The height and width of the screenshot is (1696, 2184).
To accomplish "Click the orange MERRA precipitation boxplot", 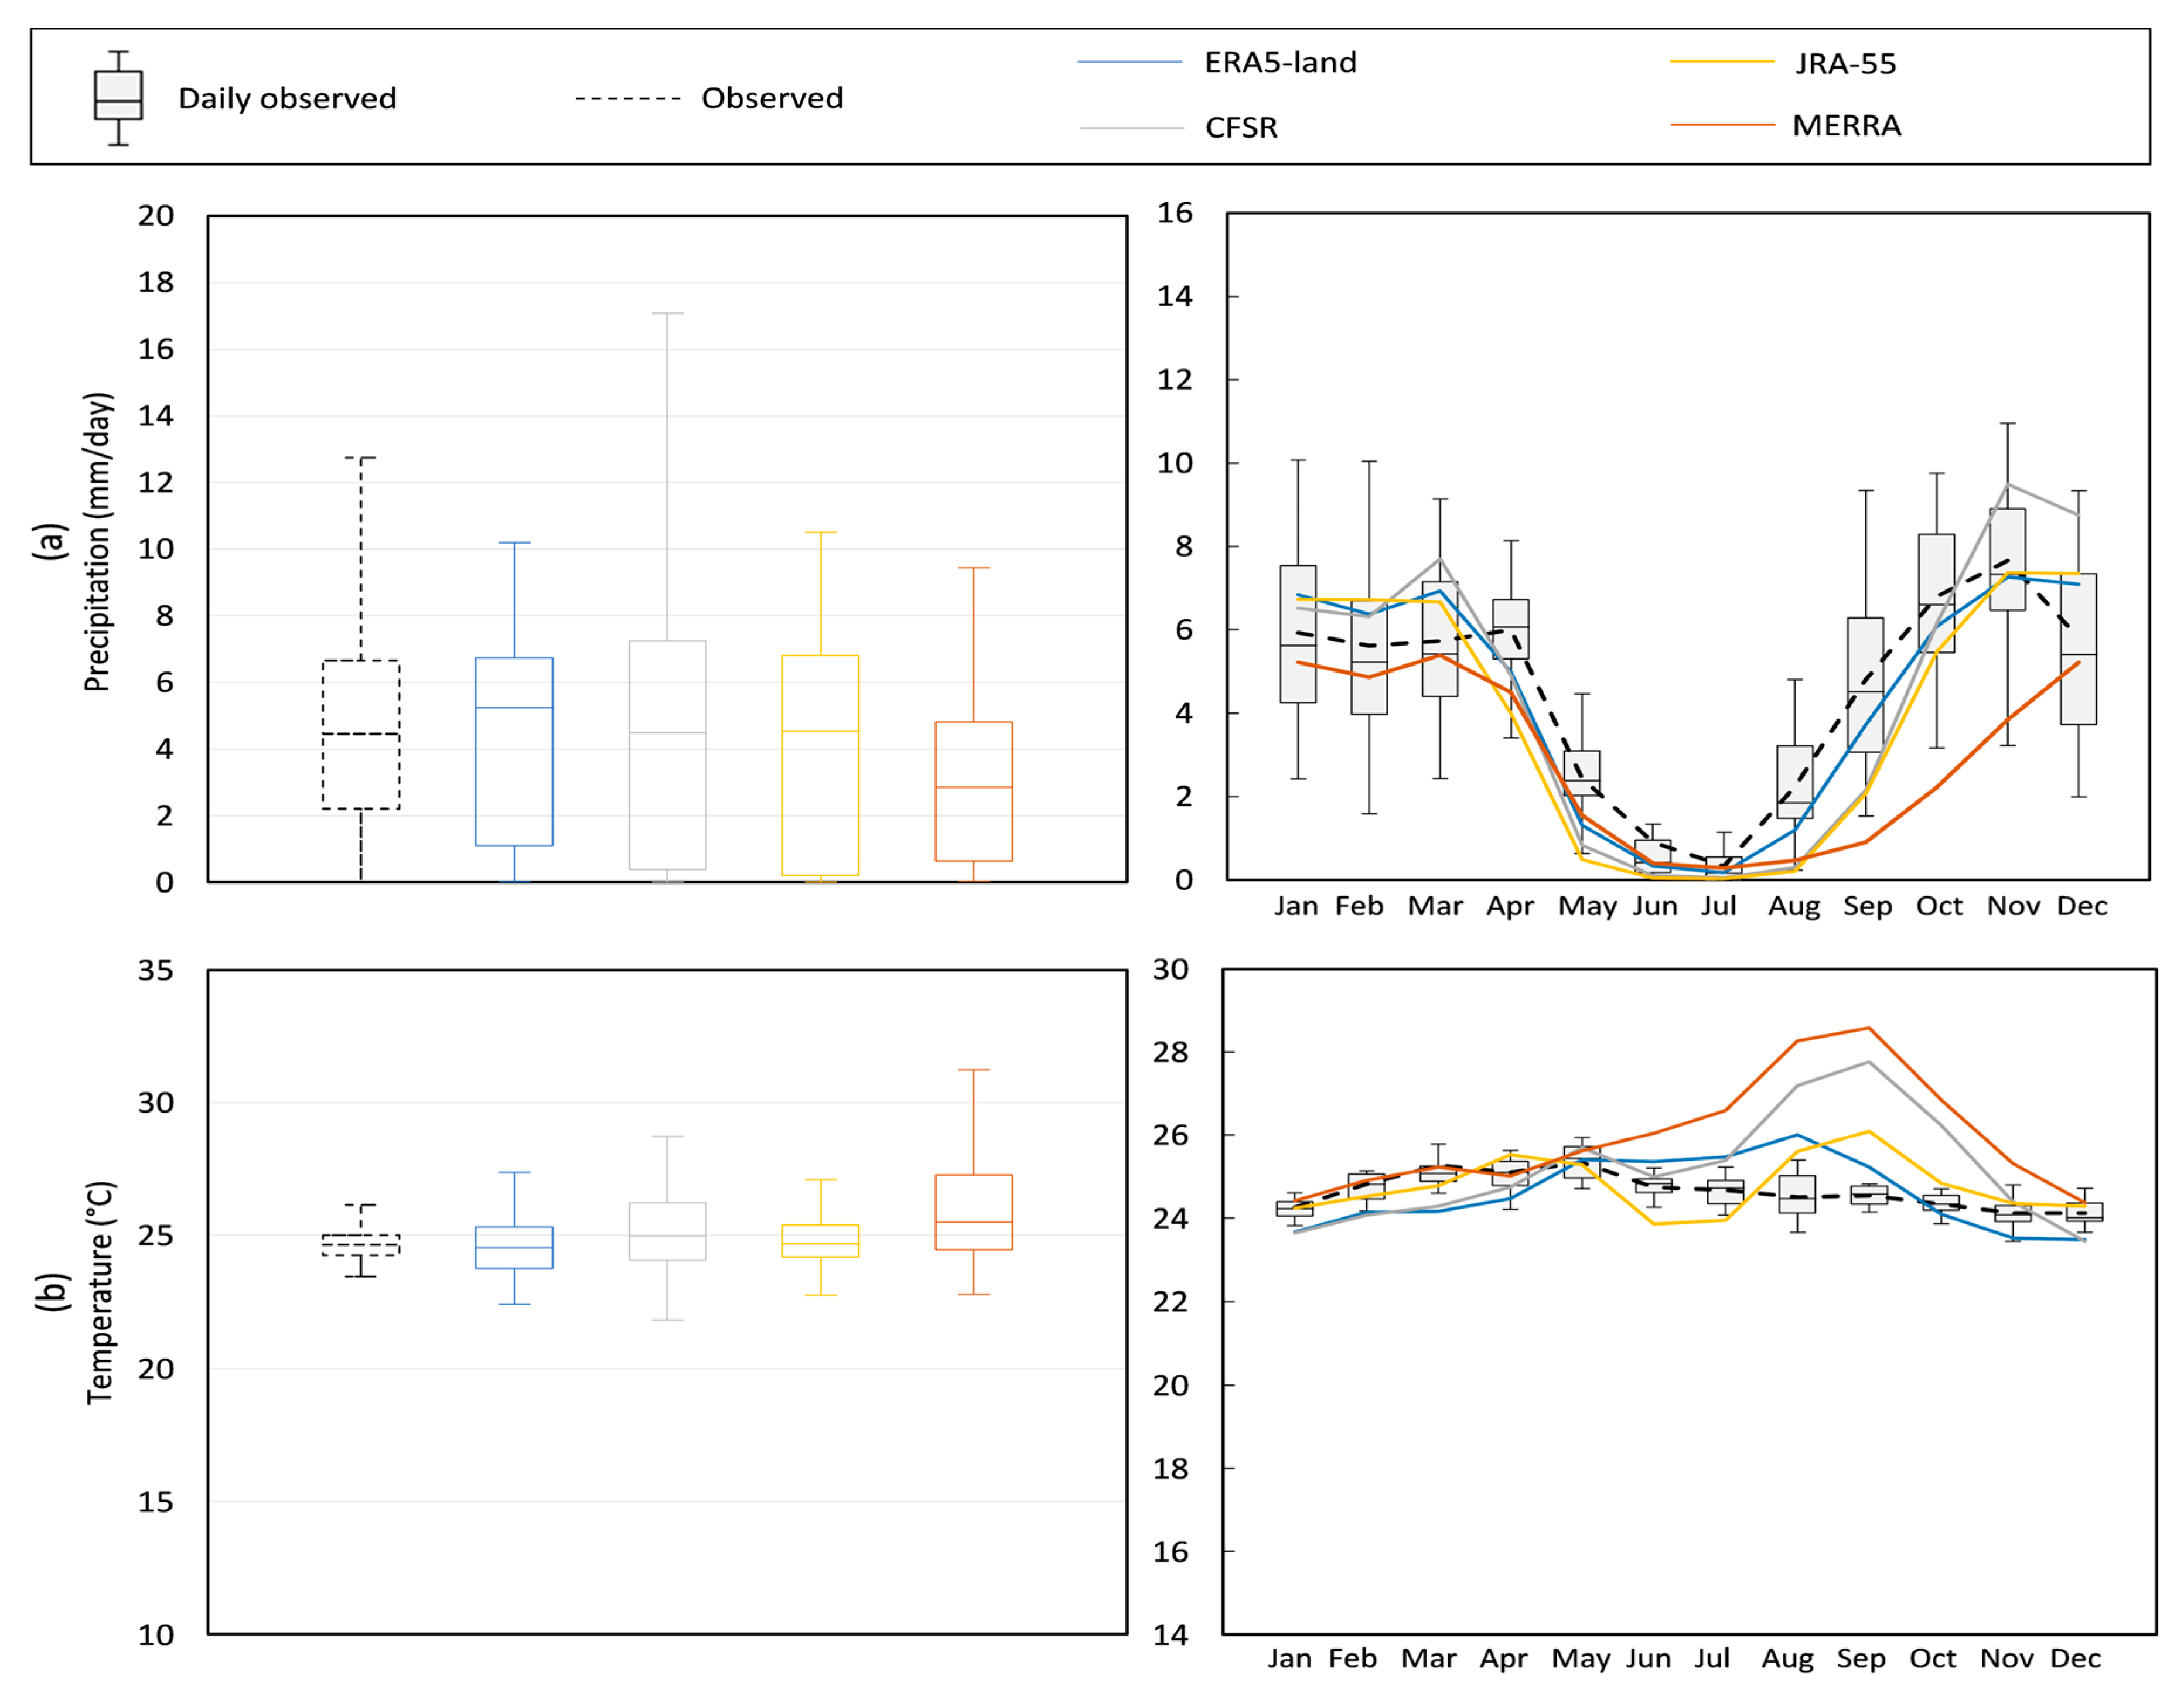I will click(973, 790).
